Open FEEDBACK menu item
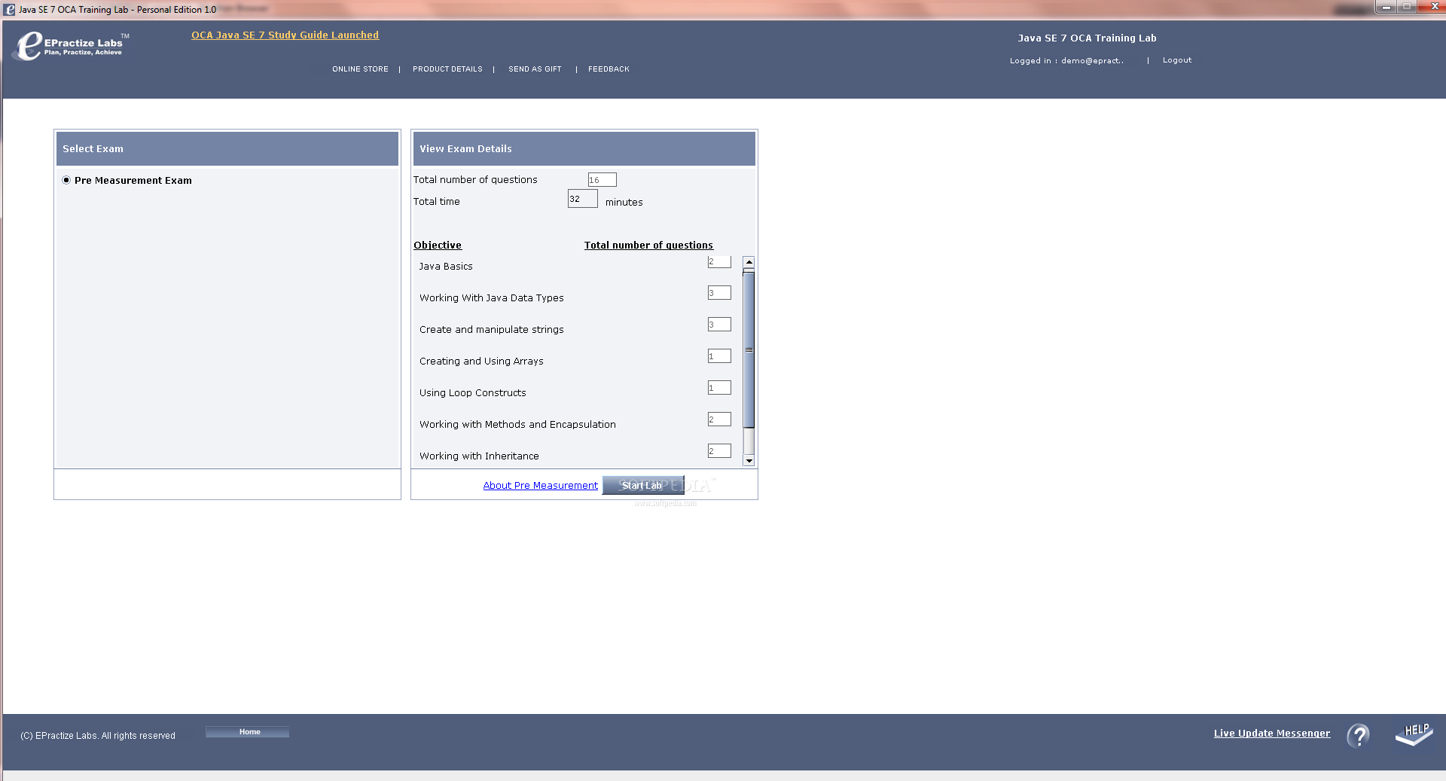This screenshot has height=781, width=1446. 609,69
